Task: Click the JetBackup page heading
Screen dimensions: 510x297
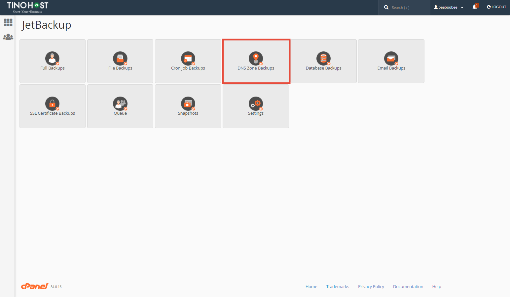Action: point(47,25)
